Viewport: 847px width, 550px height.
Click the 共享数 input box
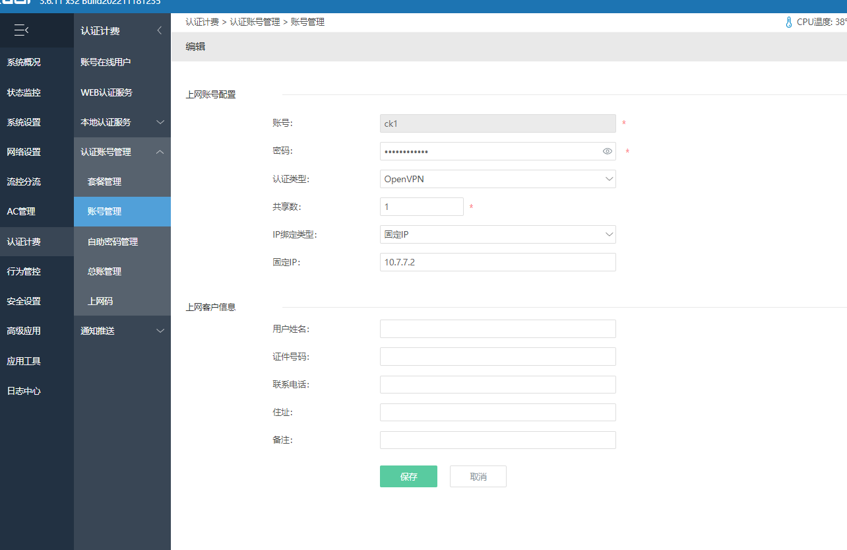click(x=422, y=207)
